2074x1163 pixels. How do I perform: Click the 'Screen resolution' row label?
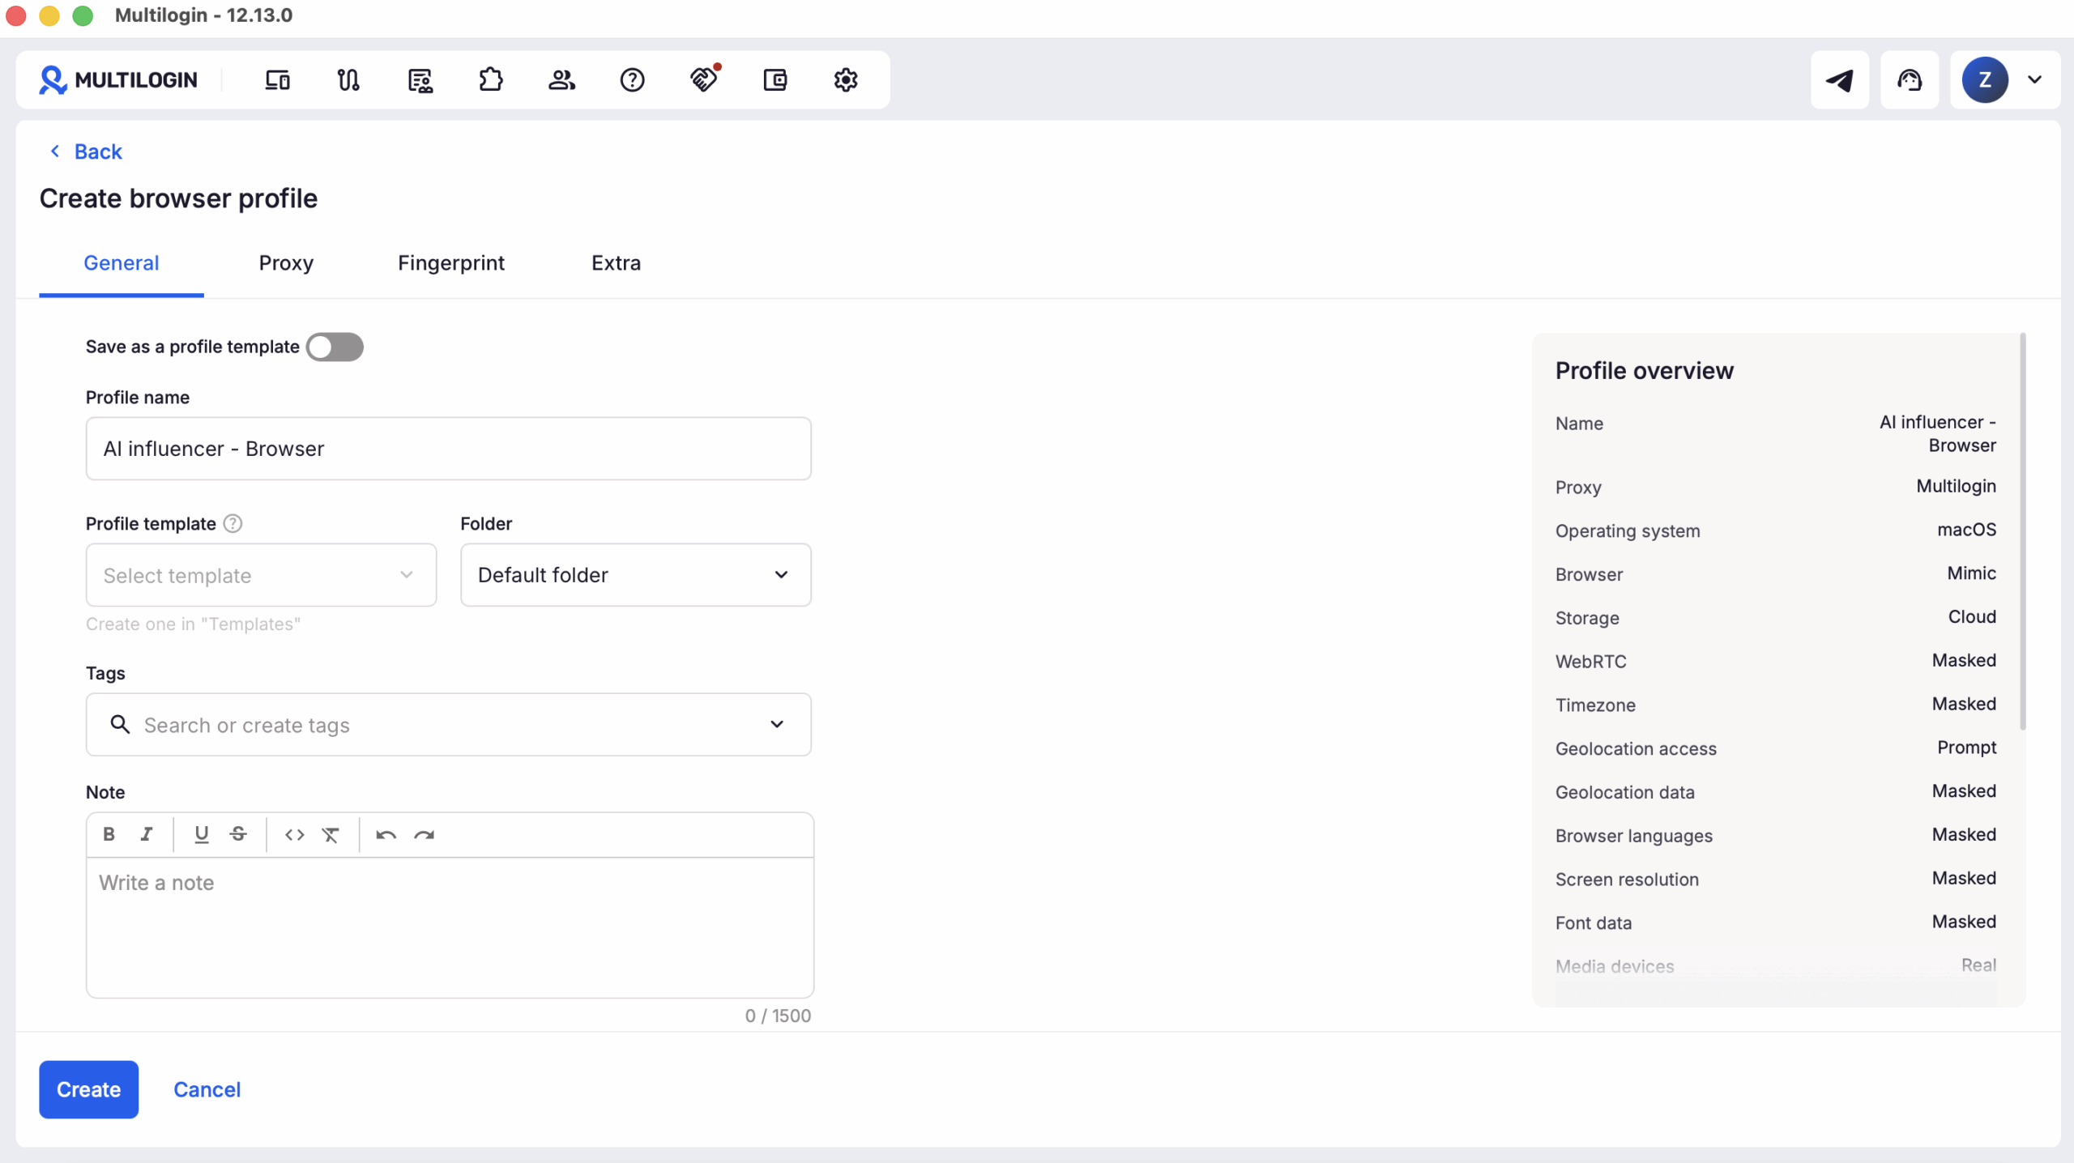tap(1627, 880)
